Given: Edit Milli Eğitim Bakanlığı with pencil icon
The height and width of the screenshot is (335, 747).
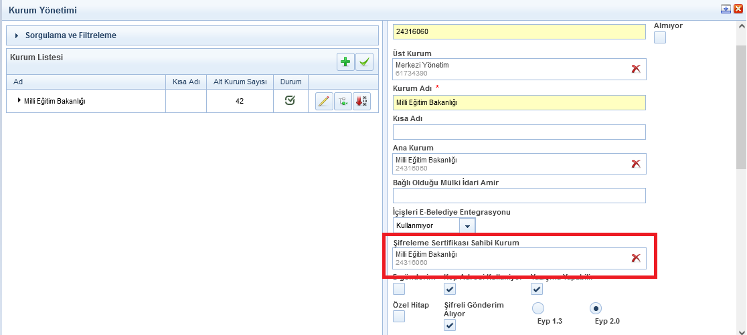Looking at the screenshot, I should point(324,102).
